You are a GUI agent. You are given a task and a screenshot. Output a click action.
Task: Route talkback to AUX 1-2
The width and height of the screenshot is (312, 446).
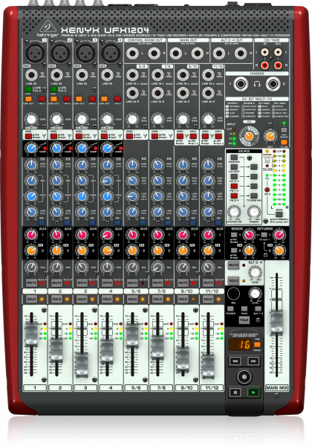pos(258,308)
